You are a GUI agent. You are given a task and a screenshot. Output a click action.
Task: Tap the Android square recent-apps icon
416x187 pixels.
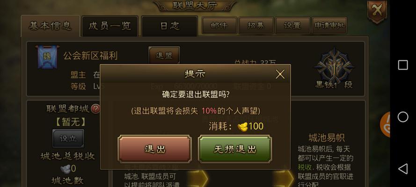tap(403, 65)
